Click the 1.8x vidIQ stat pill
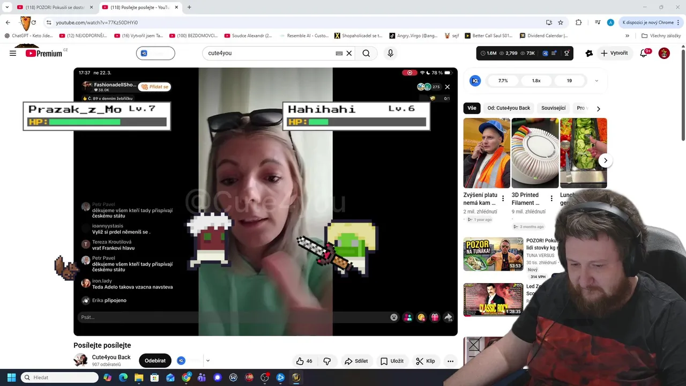 tap(536, 80)
